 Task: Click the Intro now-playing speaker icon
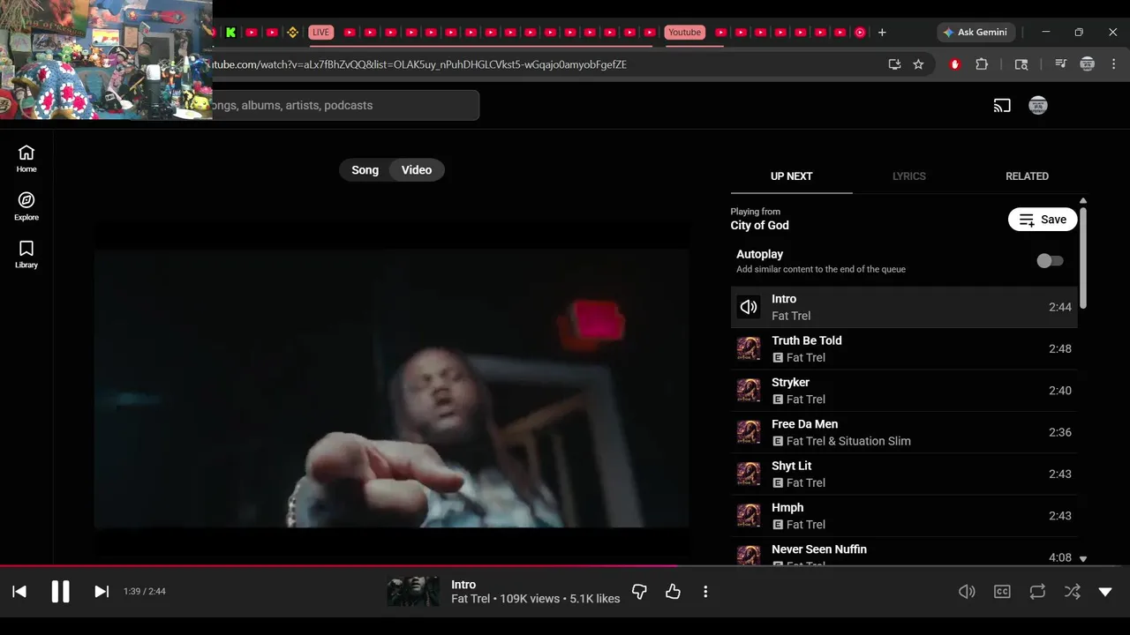click(749, 307)
